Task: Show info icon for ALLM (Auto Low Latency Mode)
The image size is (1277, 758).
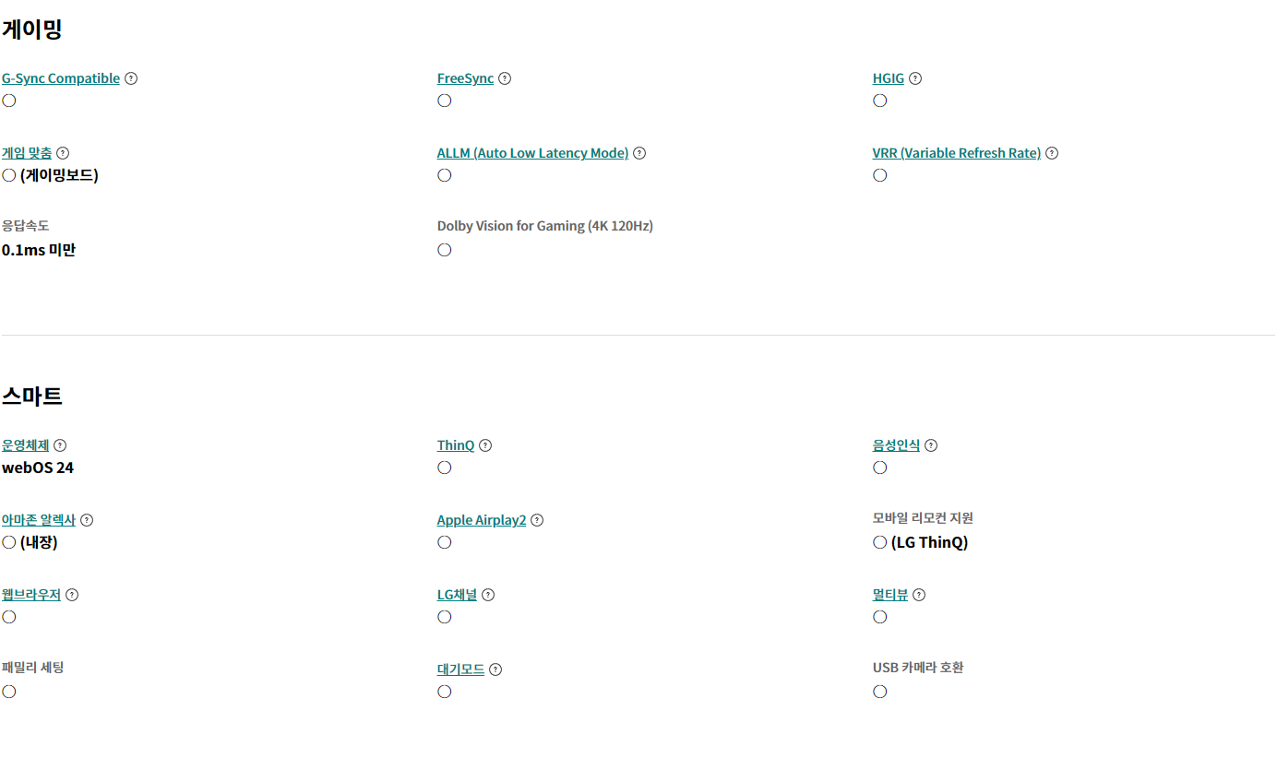Action: pos(639,153)
